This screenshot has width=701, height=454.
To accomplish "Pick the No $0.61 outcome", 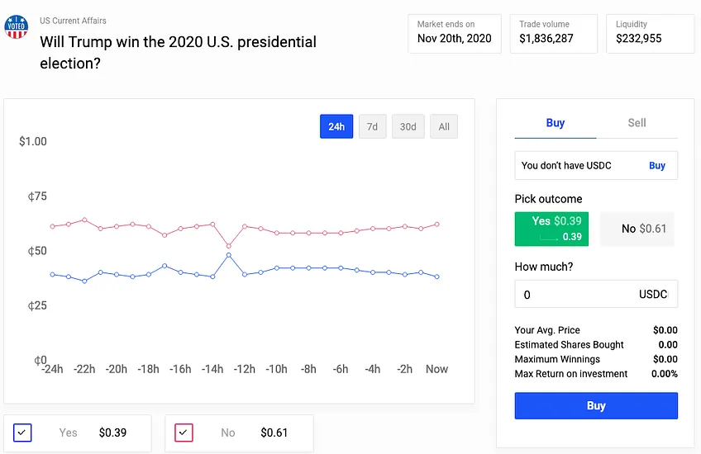I will coord(637,229).
